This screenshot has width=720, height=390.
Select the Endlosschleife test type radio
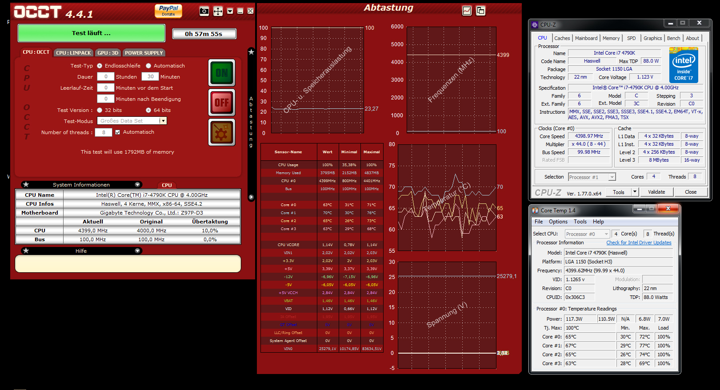tap(100, 66)
